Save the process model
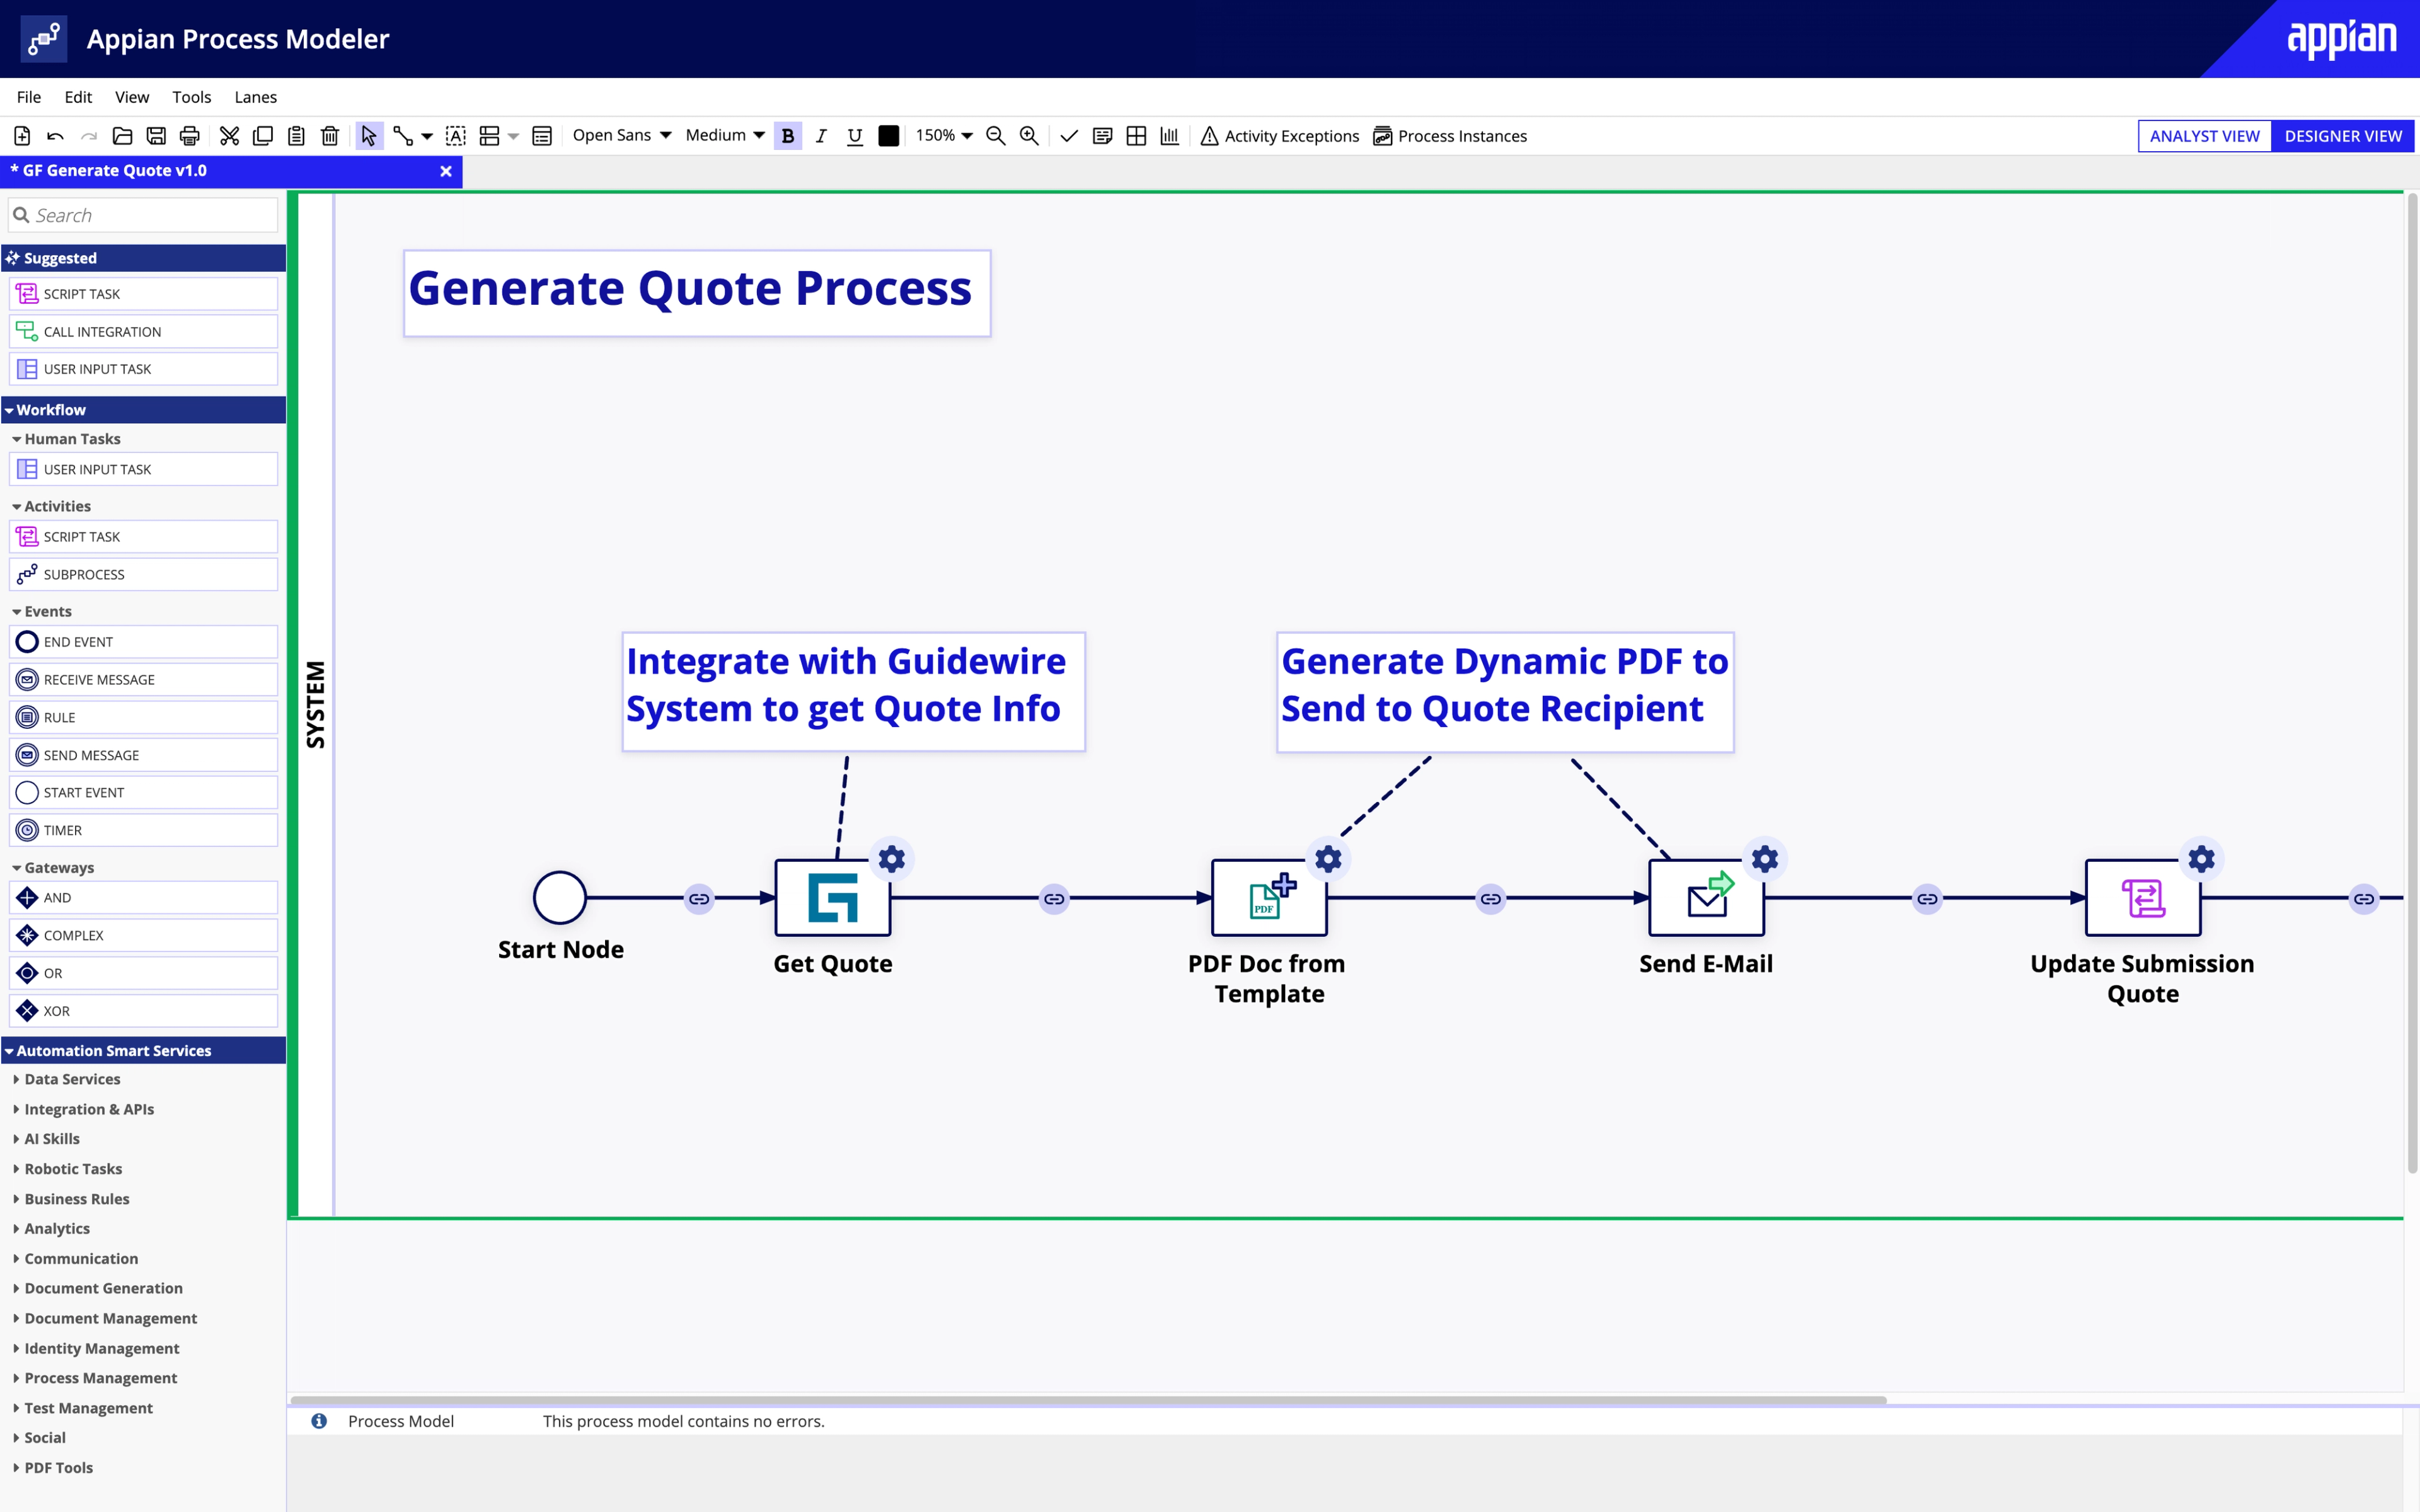This screenshot has height=1512, width=2420. [156, 136]
